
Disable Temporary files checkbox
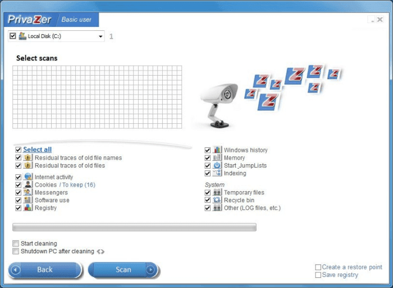207,192
